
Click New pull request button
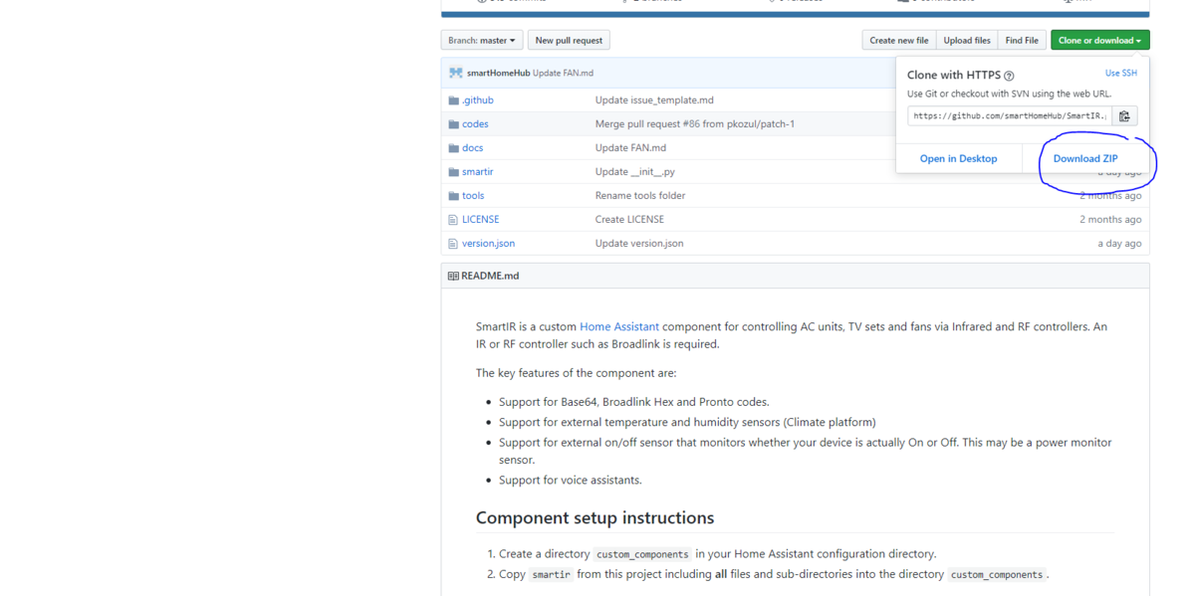[569, 40]
